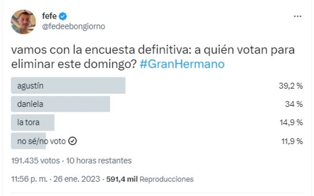Screen dimensions: 314x196
Task: Click the blue verified badge next to fefe
Action: point(63,16)
